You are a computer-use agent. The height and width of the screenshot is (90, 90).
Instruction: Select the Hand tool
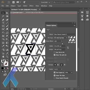(3, 56)
